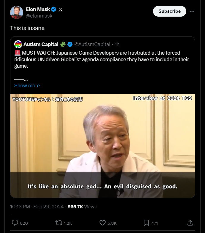The width and height of the screenshot is (205, 233).
Task: Subscribe to Elon Musk
Action: pos(169,11)
